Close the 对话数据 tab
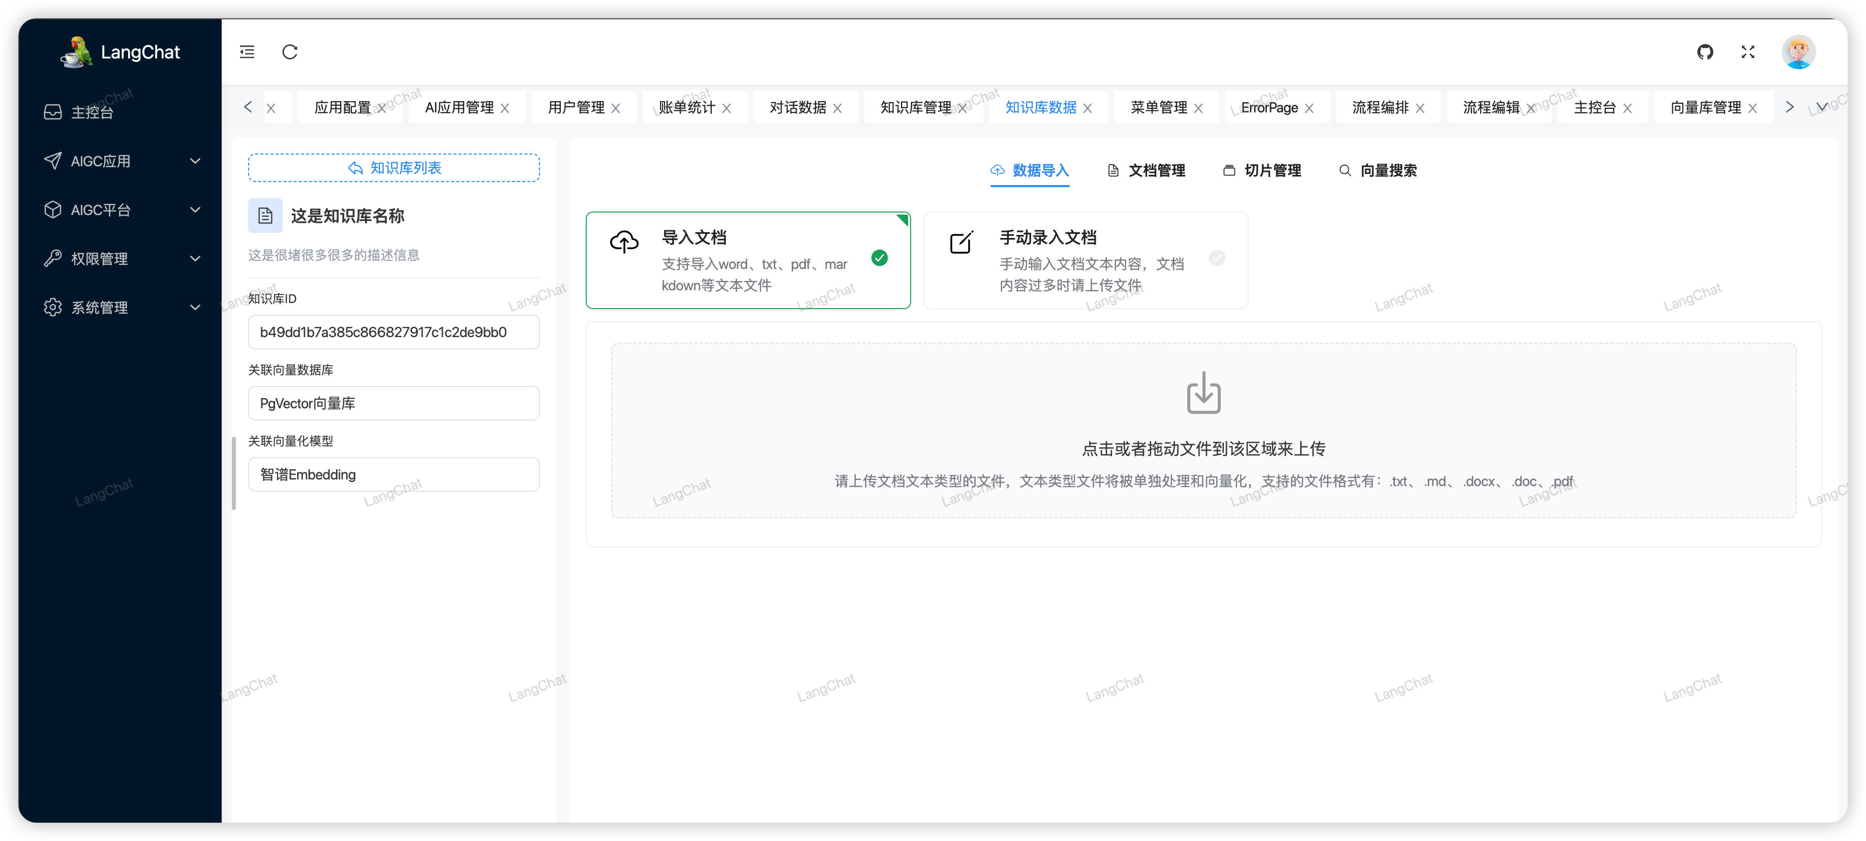The width and height of the screenshot is (1866, 841). click(837, 109)
